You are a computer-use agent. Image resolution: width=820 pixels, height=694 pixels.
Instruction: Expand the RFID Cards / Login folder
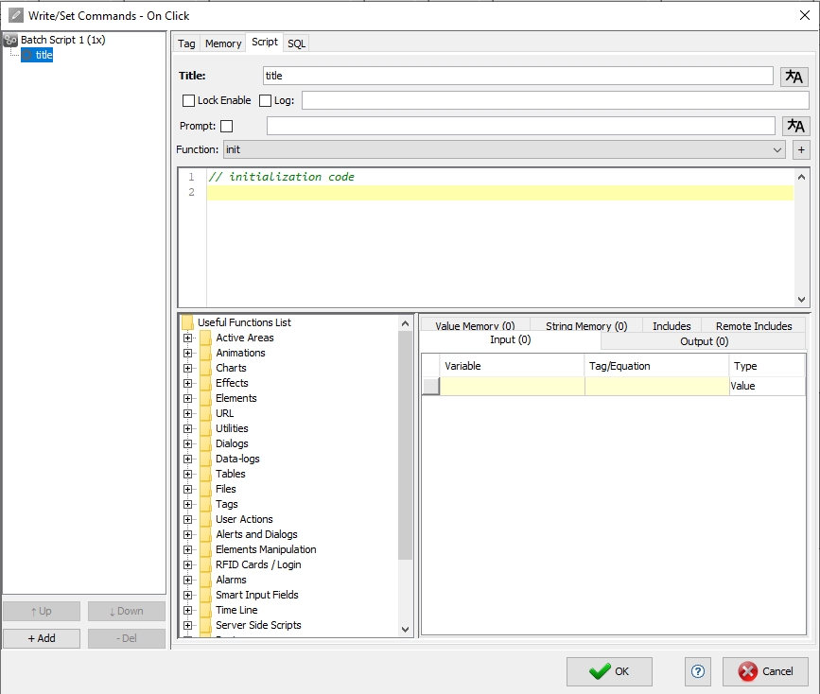188,564
